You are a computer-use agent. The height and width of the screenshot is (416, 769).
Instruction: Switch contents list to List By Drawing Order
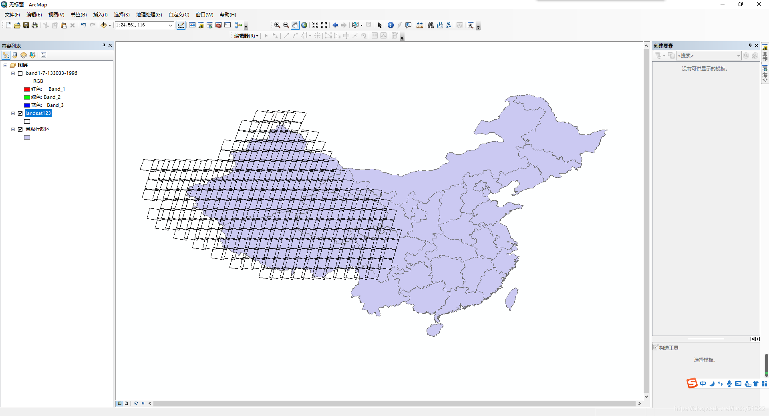[x=6, y=55]
